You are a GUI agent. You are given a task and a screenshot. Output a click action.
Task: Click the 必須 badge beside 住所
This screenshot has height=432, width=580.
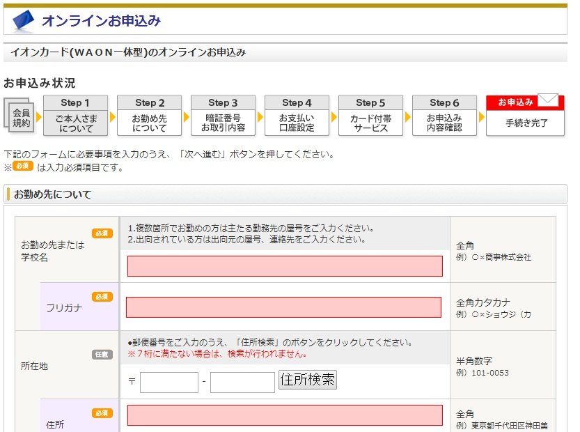(102, 412)
